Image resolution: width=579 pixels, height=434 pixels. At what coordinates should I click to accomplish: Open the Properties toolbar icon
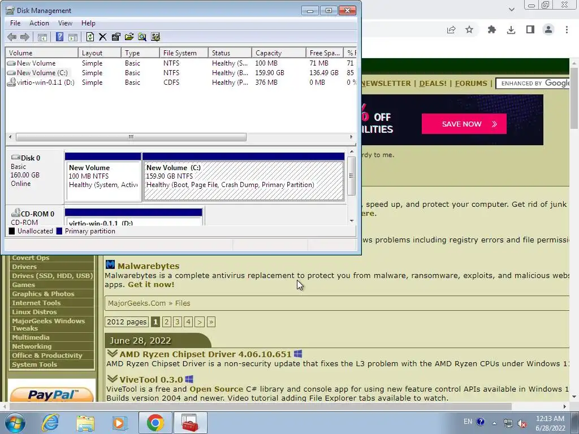pyautogui.click(x=116, y=37)
